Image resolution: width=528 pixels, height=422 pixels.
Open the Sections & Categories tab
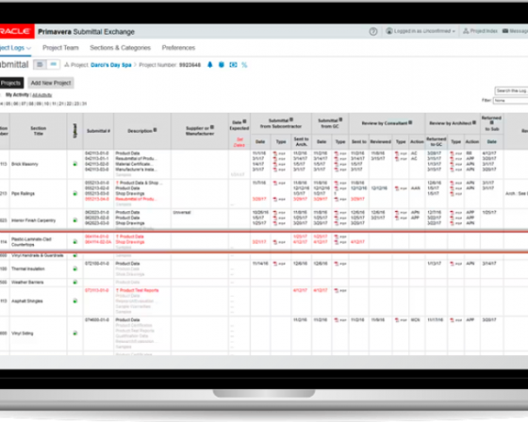pyautogui.click(x=121, y=48)
